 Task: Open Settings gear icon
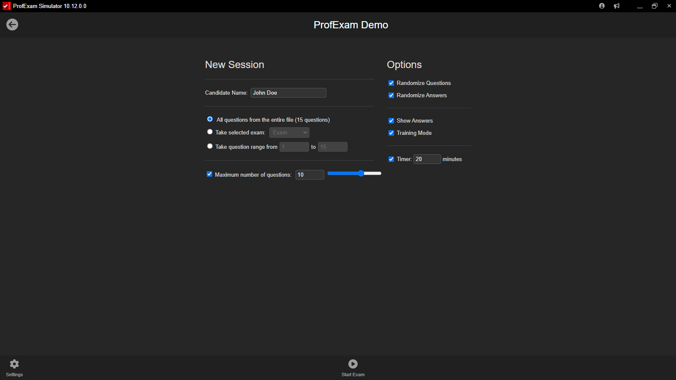tap(14, 364)
